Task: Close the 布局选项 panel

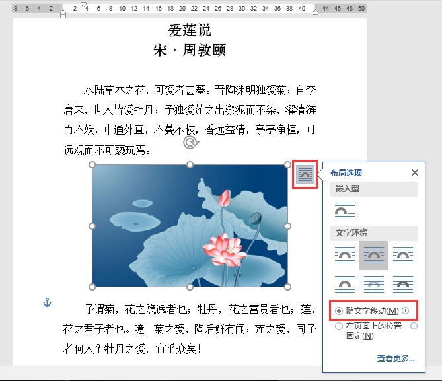Action: [x=415, y=172]
